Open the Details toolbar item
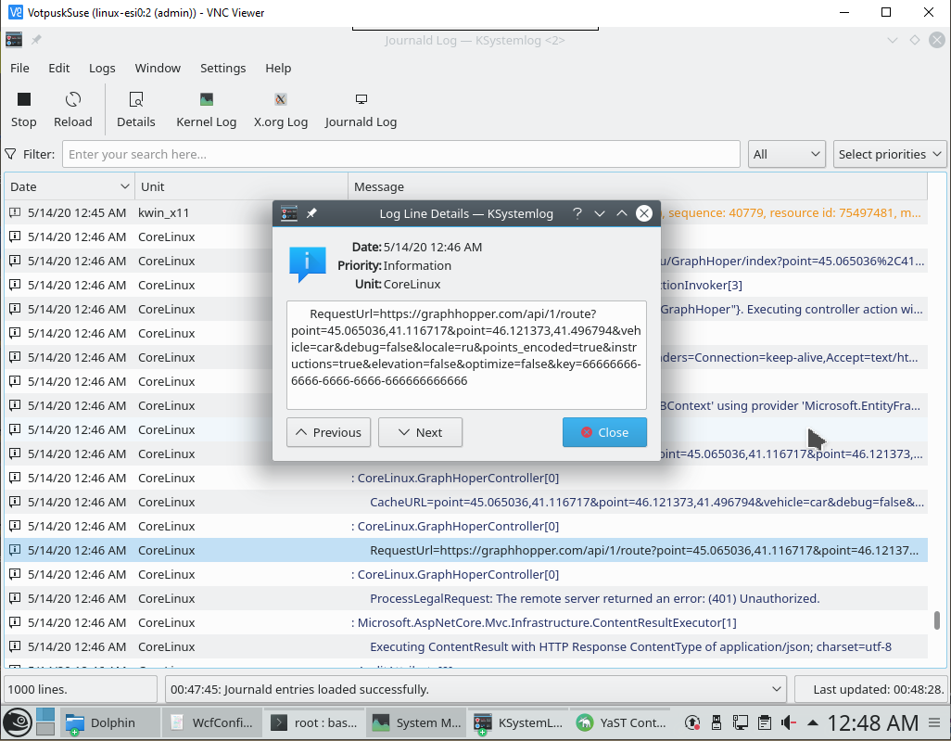 tap(136, 109)
